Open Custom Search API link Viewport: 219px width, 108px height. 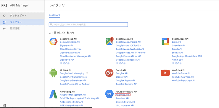click(125, 102)
